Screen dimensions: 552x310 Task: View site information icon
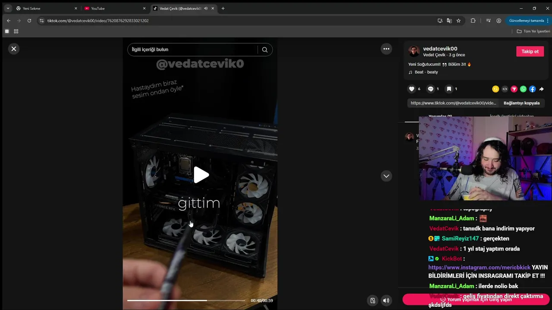[41, 21]
